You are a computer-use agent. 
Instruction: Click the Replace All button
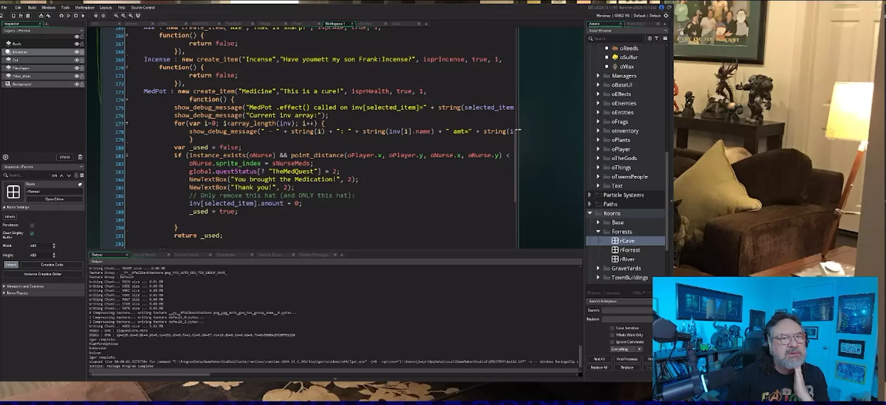(599, 368)
